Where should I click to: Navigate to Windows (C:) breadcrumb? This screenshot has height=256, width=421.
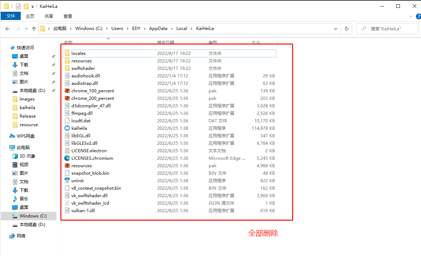click(x=89, y=29)
